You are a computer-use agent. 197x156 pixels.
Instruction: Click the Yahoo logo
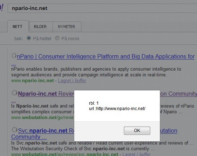click(x=1, y=8)
